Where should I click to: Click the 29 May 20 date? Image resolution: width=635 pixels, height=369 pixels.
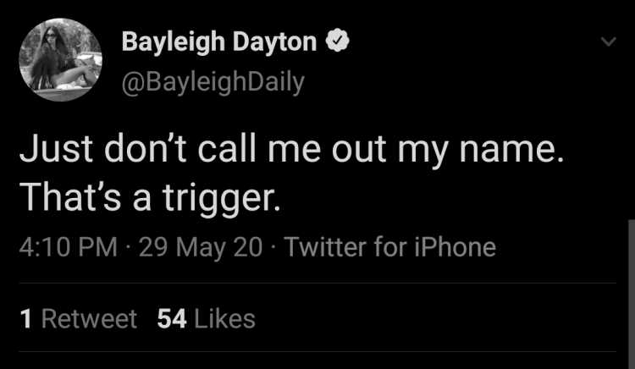click(x=201, y=247)
